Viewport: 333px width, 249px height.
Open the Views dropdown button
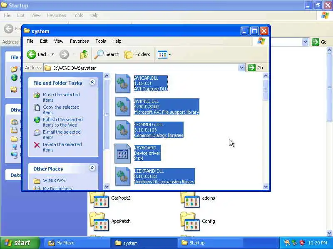point(164,54)
